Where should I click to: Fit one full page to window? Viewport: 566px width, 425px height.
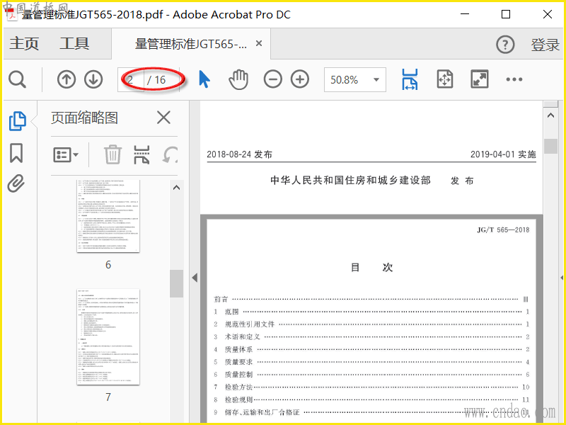[445, 79]
